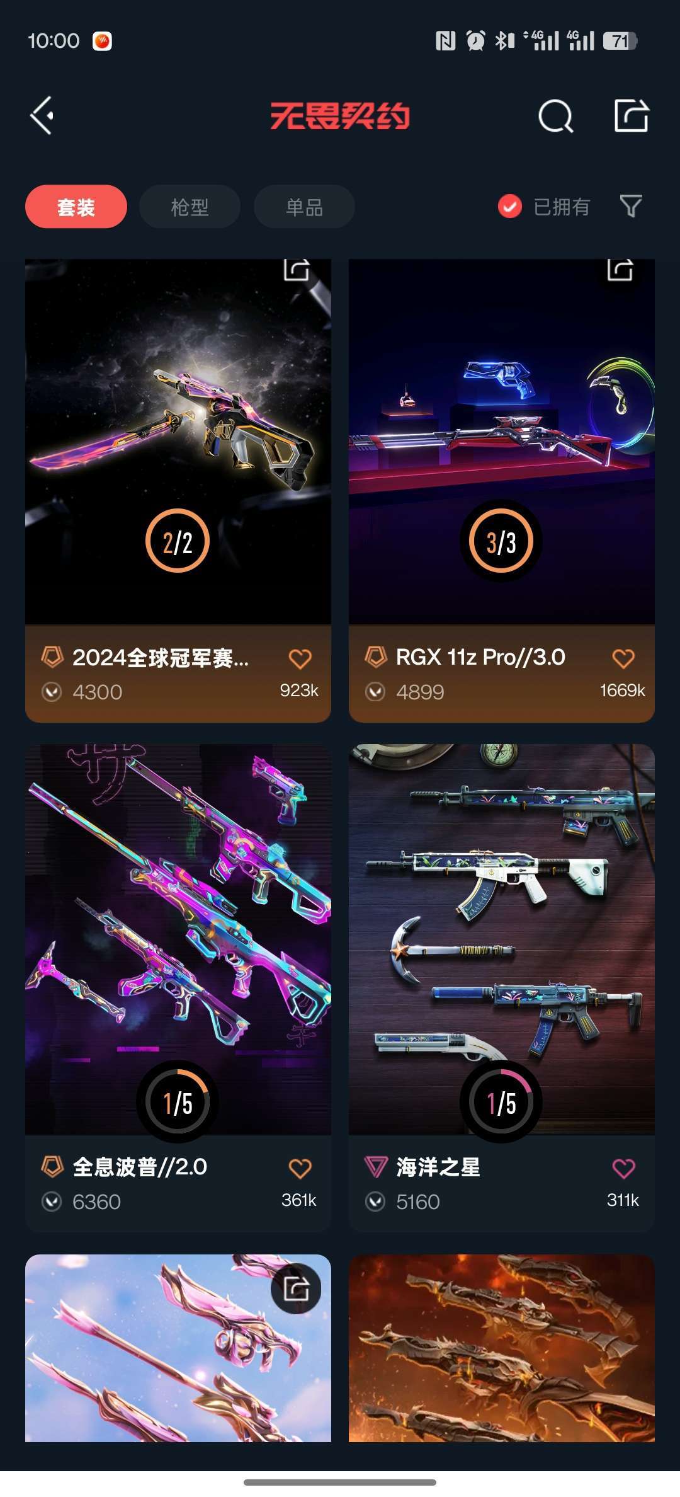Share the RGX 11z Pro bundle card
Image resolution: width=680 pixels, height=1497 pixels.
(620, 270)
